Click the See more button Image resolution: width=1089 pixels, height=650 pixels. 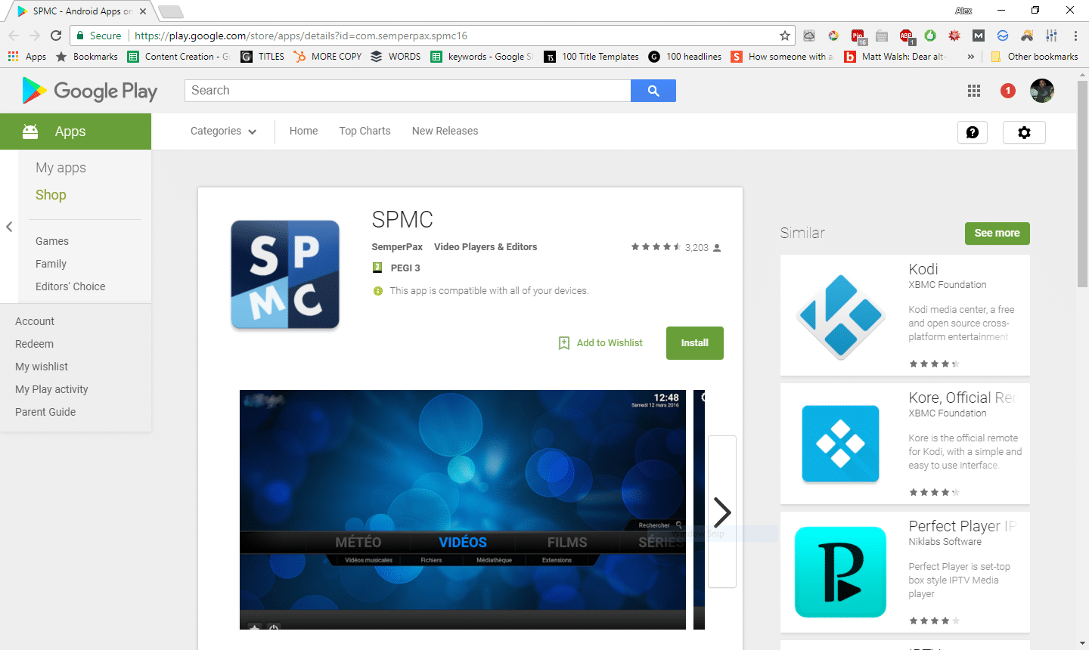pyautogui.click(x=997, y=234)
